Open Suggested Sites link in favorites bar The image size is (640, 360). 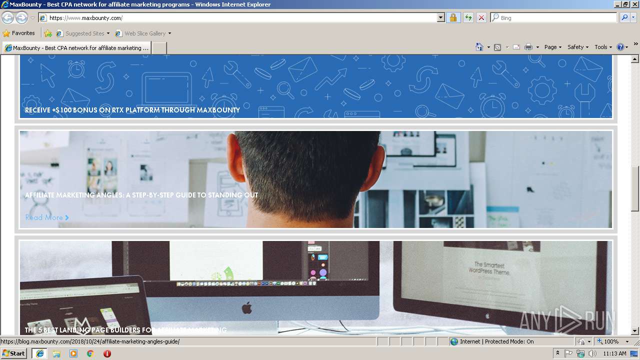82,33
